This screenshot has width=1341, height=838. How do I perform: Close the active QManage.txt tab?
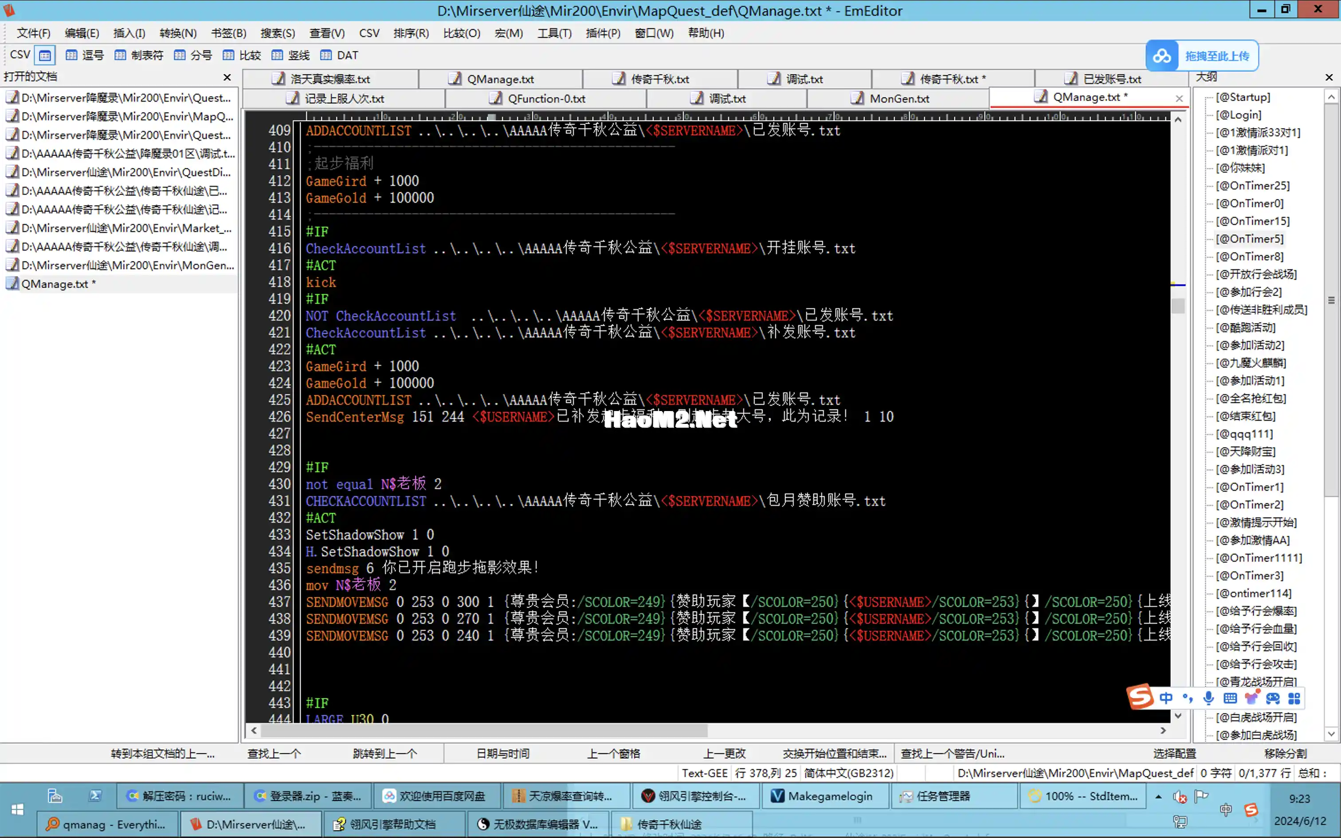click(x=1179, y=98)
